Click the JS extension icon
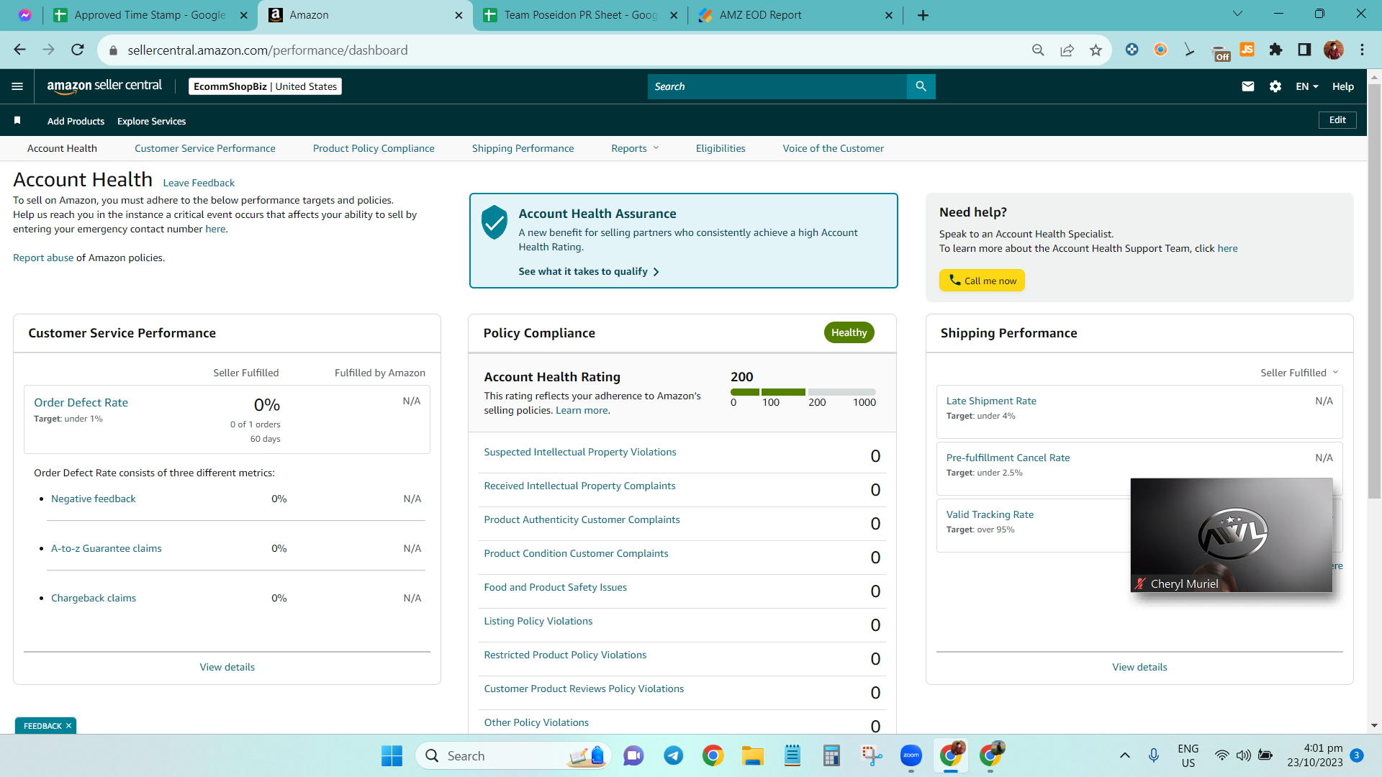The height and width of the screenshot is (777, 1382). [x=1247, y=50]
